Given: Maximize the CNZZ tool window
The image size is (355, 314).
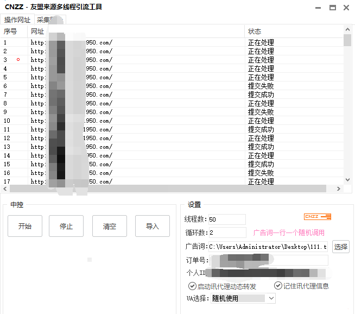Looking at the screenshot, I should [332, 8].
